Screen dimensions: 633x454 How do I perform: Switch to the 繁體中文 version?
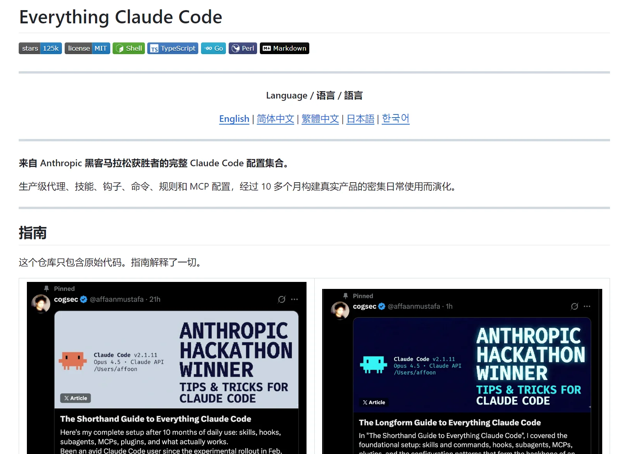(320, 119)
